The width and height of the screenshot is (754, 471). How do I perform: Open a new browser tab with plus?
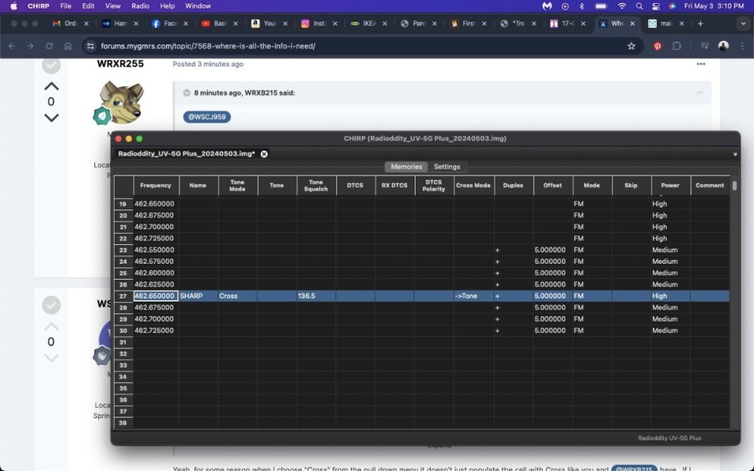(700, 23)
